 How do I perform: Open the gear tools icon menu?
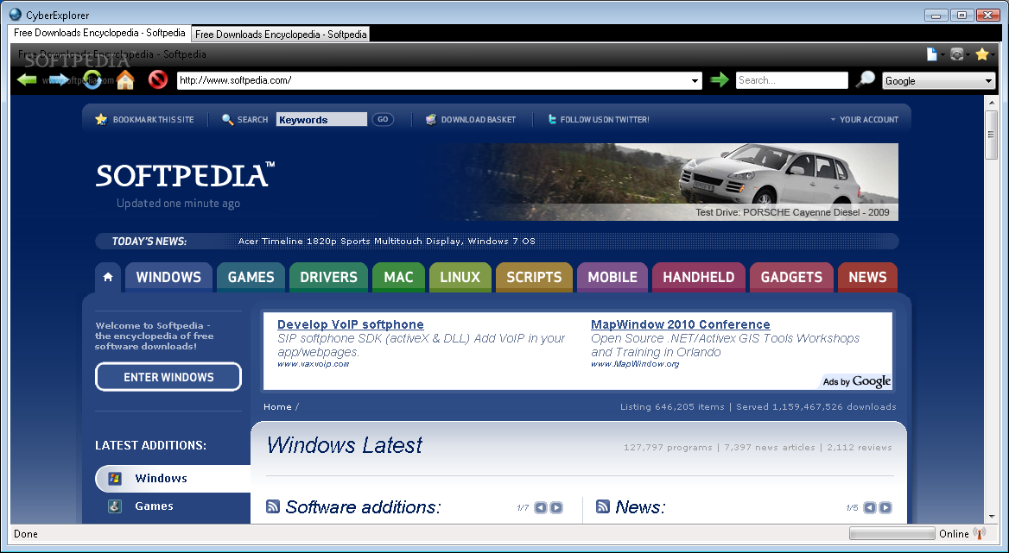click(957, 54)
